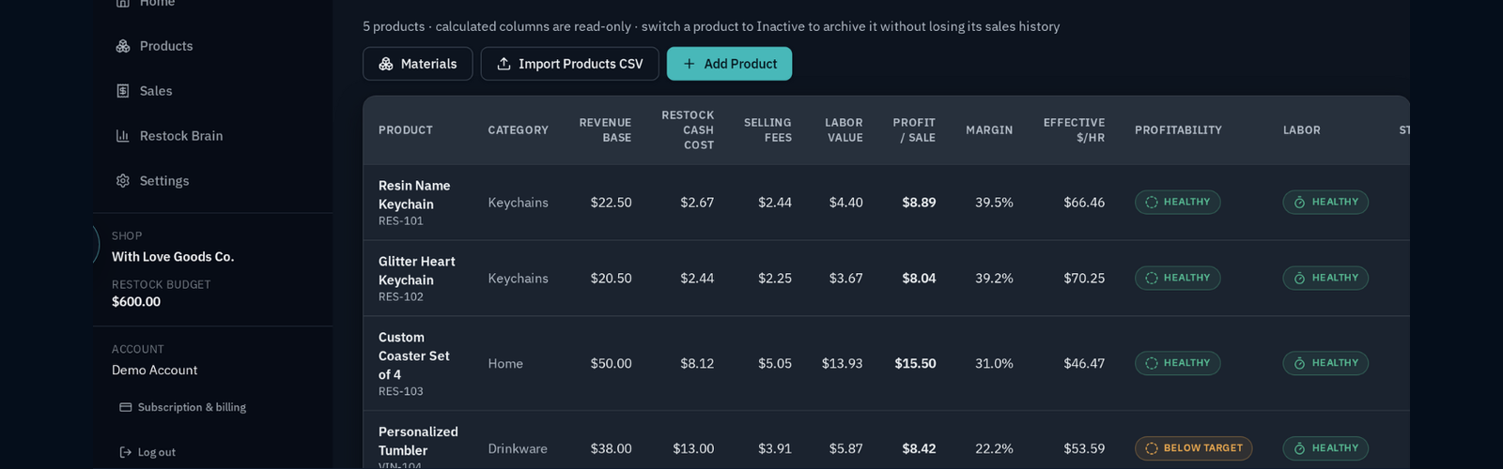Select the Custom Coaster Set of 4 product name

click(x=414, y=356)
